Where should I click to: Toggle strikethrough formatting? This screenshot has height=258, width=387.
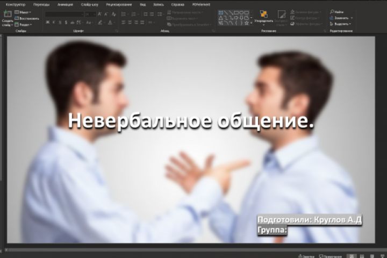click(73, 23)
